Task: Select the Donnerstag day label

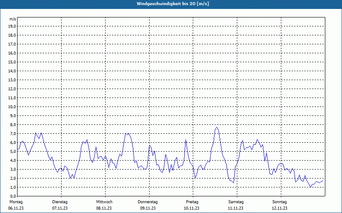Action: point(148,201)
